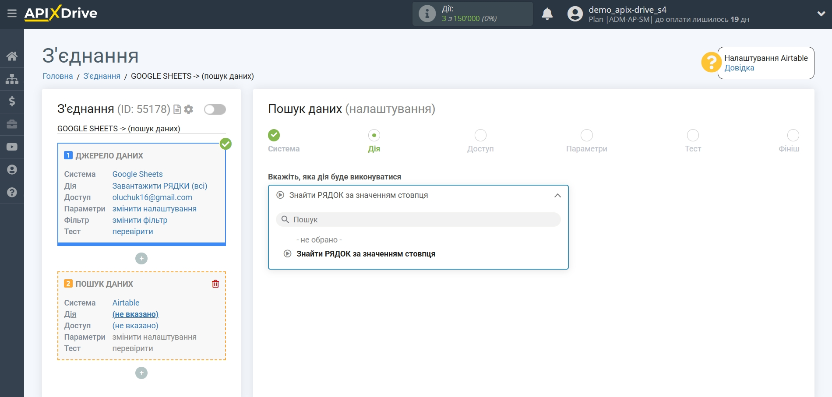Image resolution: width=832 pixels, height=397 pixels.
Task: Open the notifications bell
Action: [x=547, y=14]
